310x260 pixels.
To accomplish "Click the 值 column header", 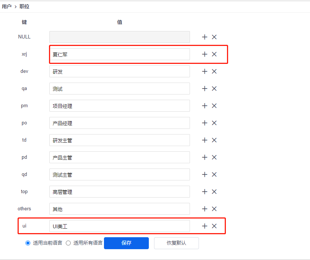I will pos(120,22).
